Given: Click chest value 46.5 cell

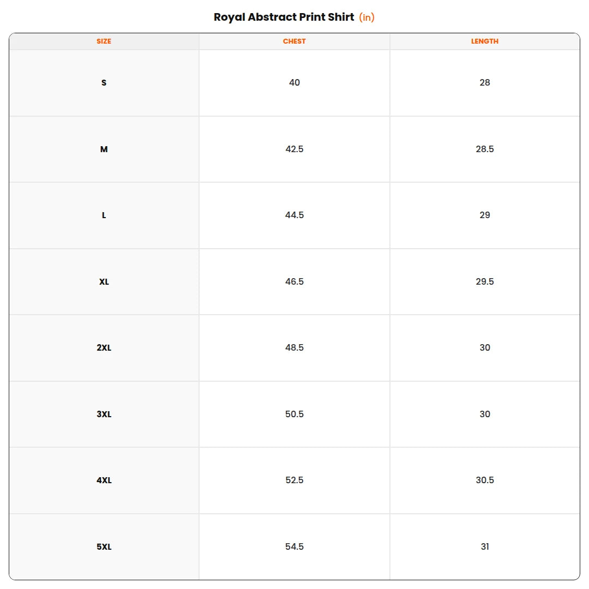Looking at the screenshot, I should click(294, 282).
